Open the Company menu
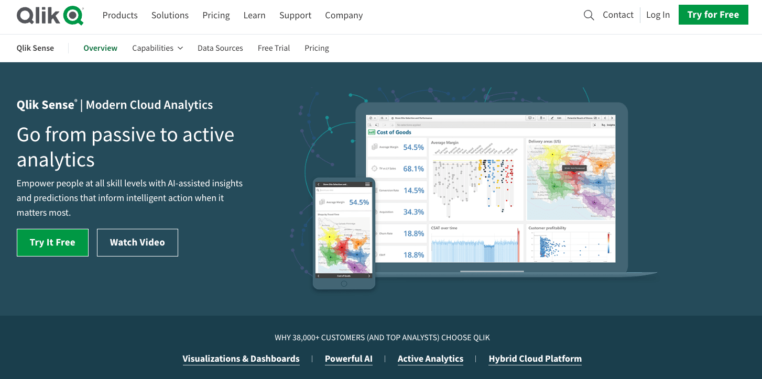Viewport: 762px width, 379px height. (344, 15)
